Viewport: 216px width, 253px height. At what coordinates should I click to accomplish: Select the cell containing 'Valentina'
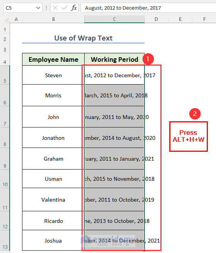coord(53,200)
